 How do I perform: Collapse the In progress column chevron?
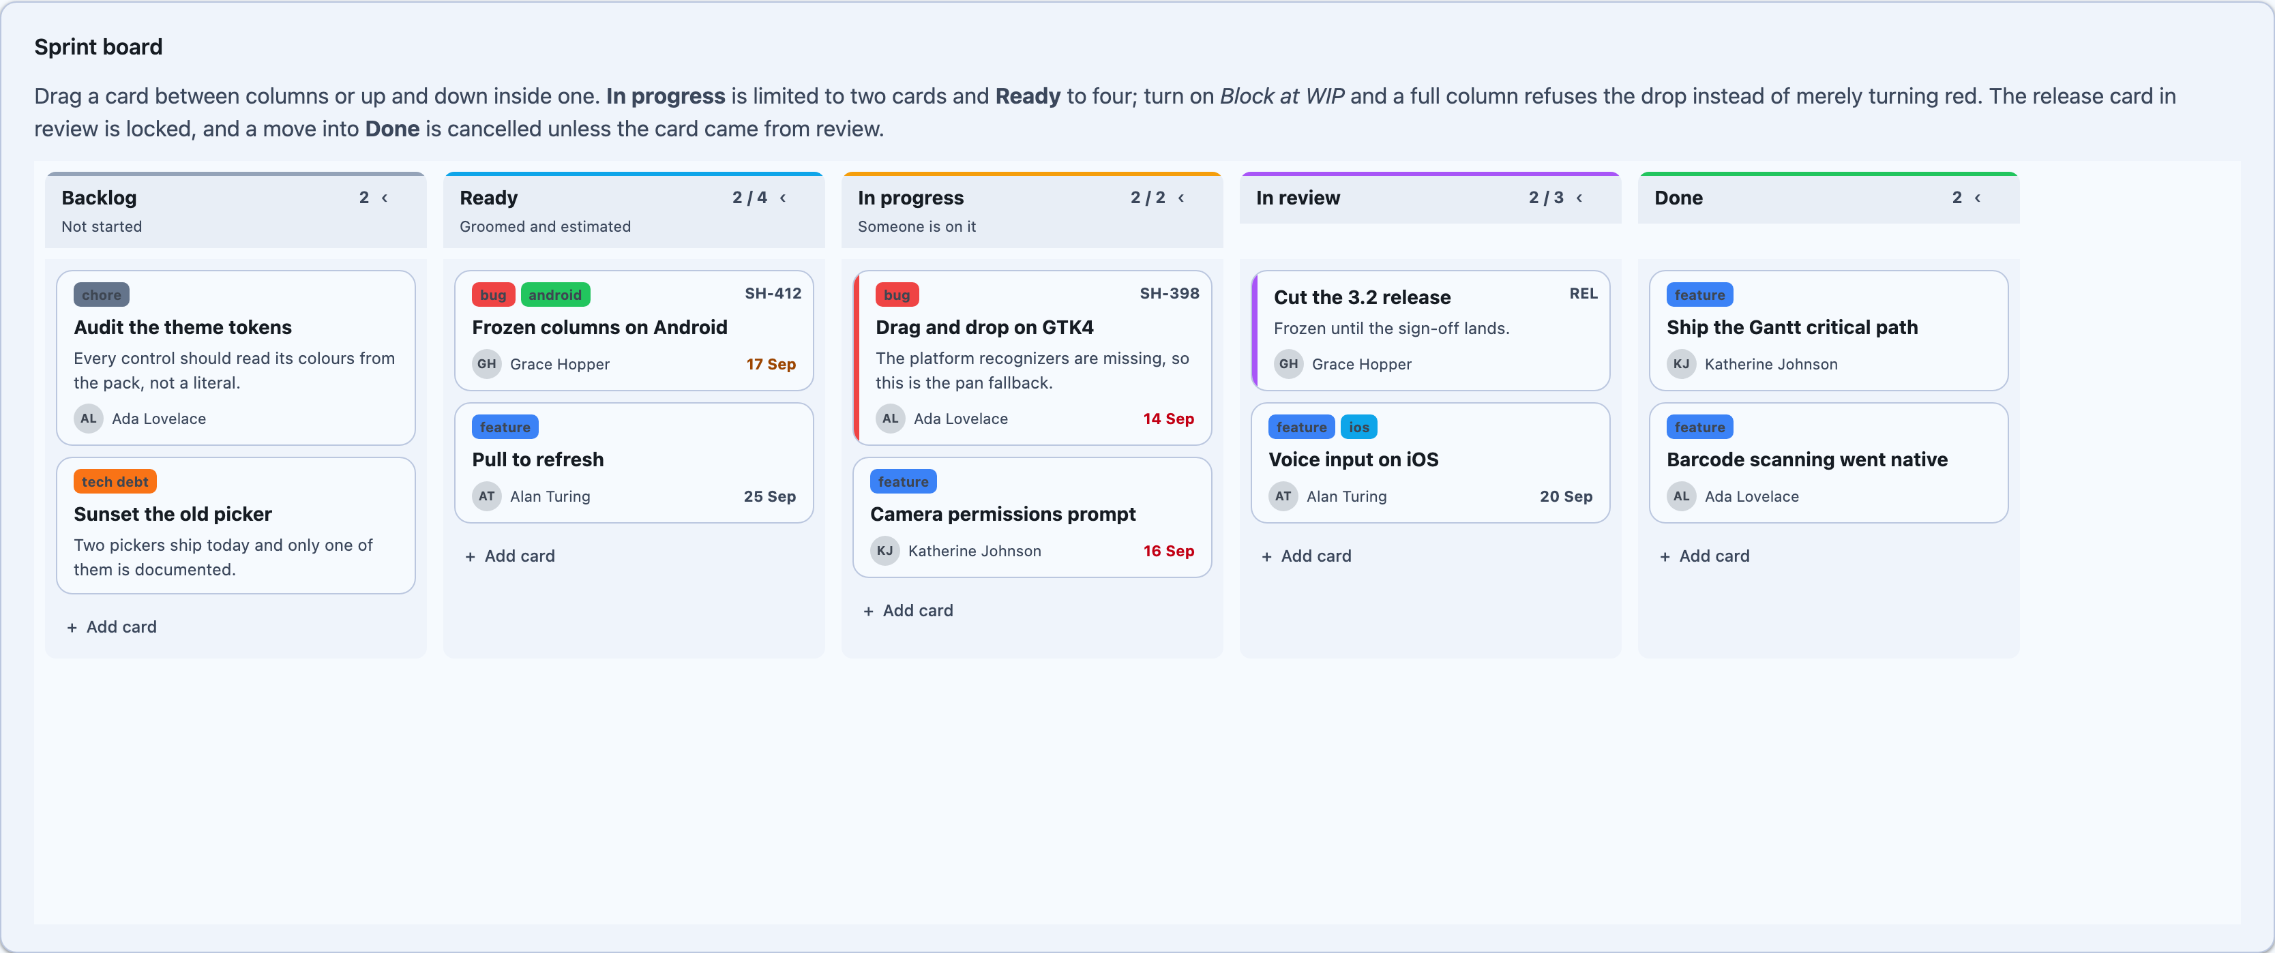1180,198
